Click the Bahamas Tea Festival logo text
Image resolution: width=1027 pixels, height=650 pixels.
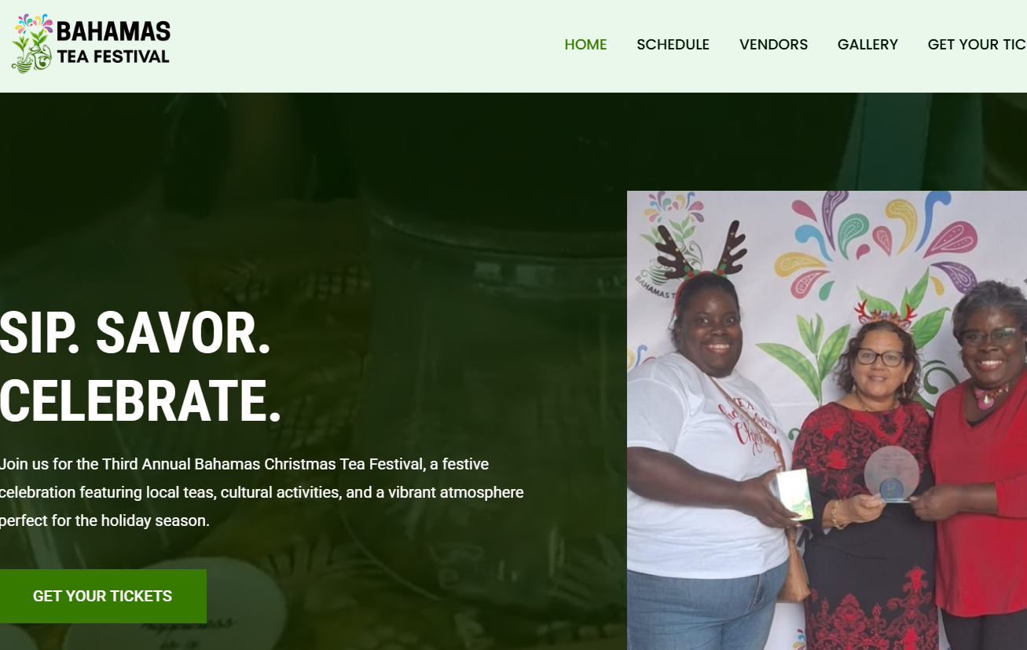coord(113,43)
